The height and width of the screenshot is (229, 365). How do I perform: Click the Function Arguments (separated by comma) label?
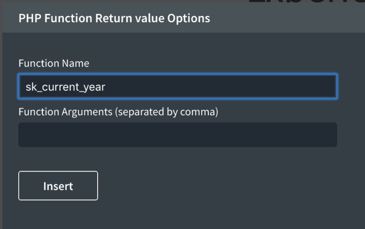point(118,112)
